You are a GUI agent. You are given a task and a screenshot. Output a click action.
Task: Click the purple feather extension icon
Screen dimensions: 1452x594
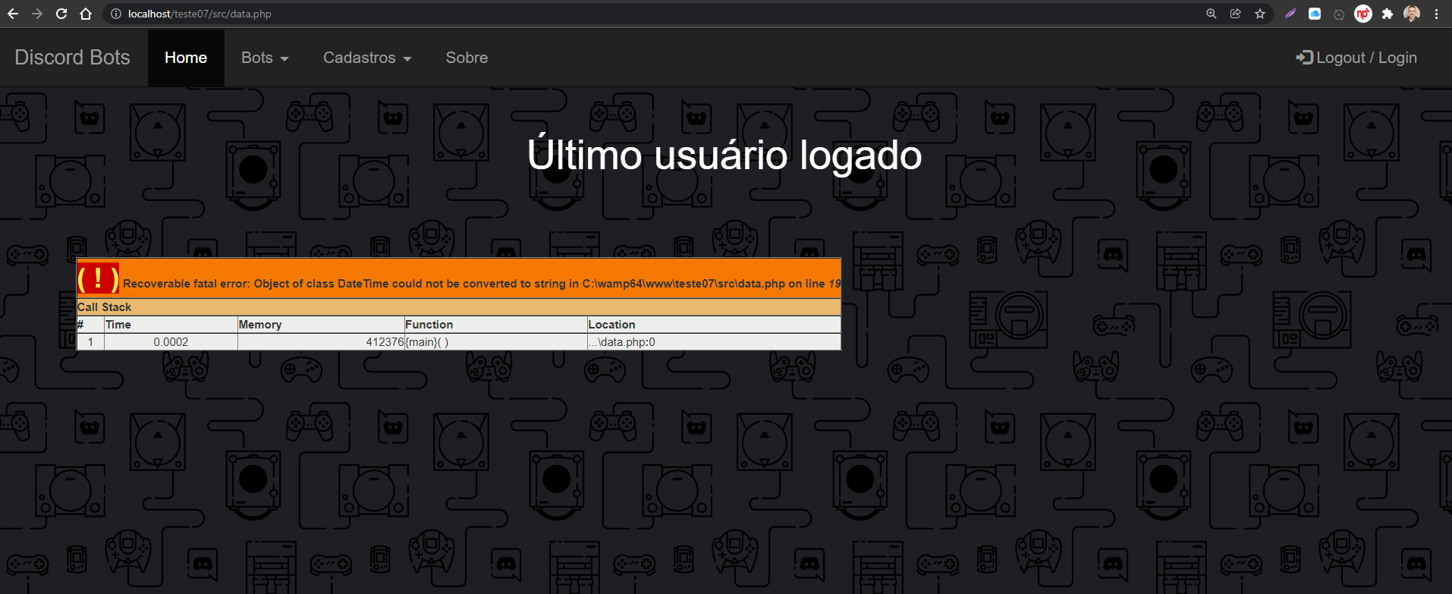[1290, 14]
